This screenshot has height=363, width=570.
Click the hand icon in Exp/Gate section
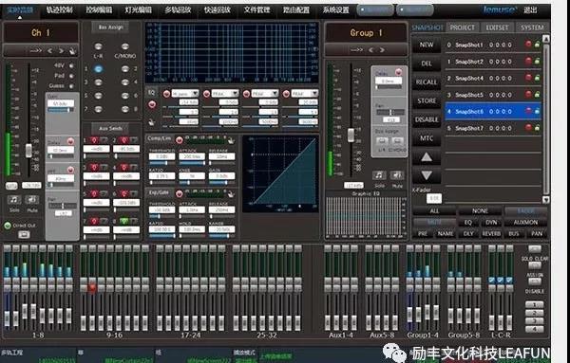231,194
